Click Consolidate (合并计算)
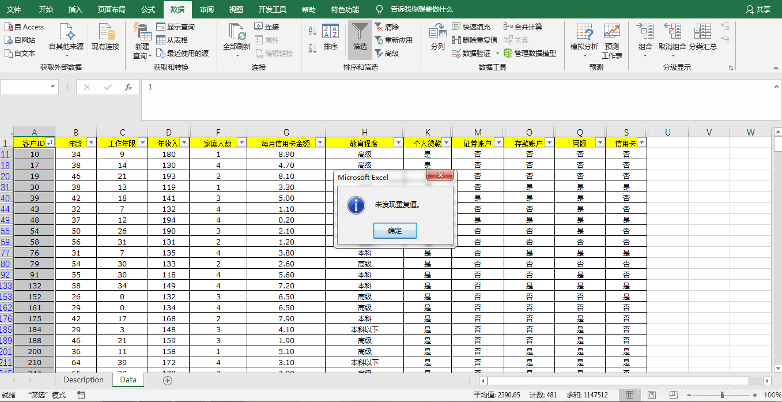 [523, 27]
